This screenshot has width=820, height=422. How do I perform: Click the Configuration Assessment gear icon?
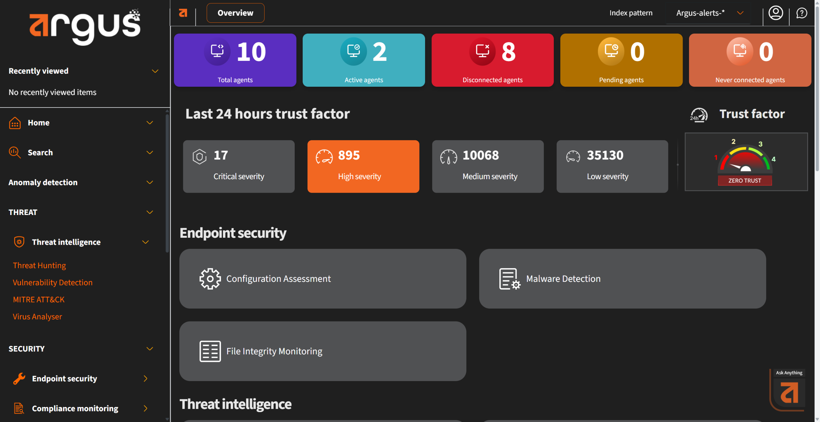pyautogui.click(x=210, y=279)
